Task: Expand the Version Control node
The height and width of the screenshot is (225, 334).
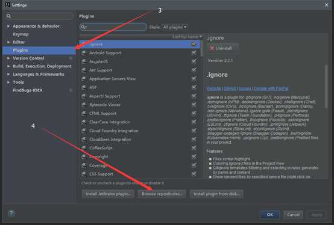Action: 8,58
